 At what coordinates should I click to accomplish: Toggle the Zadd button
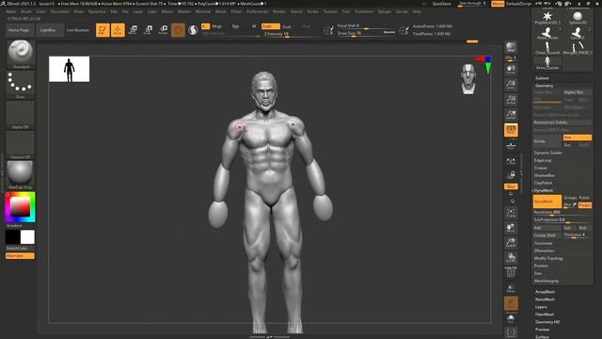(270, 26)
